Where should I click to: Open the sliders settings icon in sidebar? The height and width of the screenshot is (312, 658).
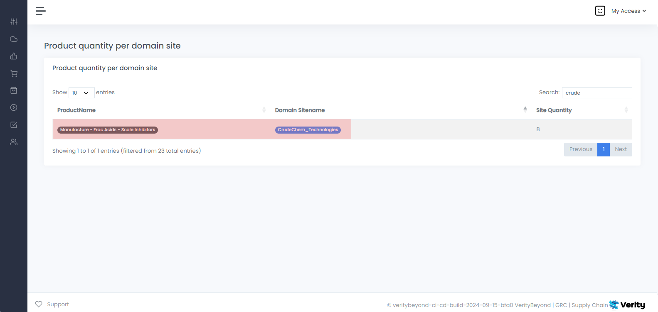[x=14, y=22]
